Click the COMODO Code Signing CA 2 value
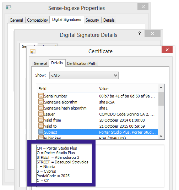 coord(127,114)
